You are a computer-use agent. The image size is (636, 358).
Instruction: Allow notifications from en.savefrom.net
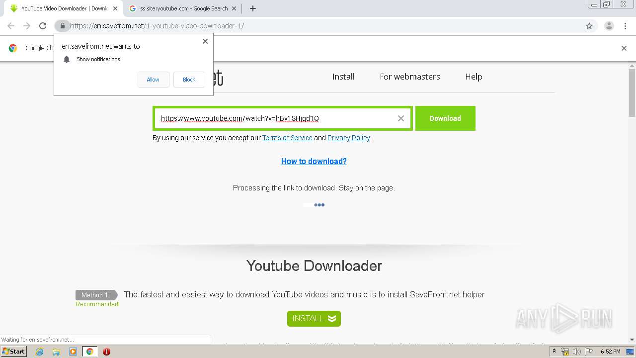[x=153, y=80]
